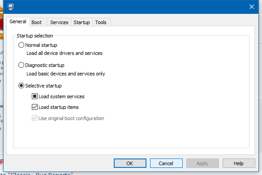Go to the Startup tab
Viewport: 262px width, 175px height.
click(82, 22)
